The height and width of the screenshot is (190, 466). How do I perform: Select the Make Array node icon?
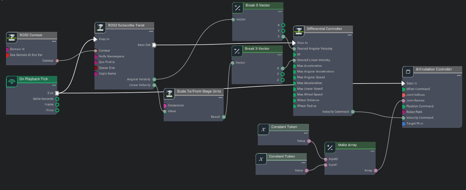330,147
